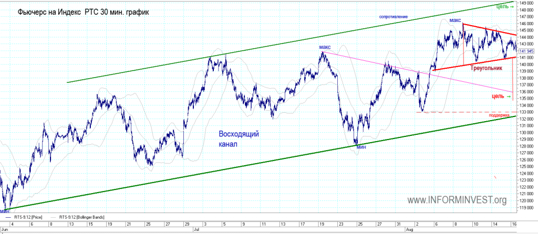Select the 'RTS-9.12 [Bollinger Bands]' legend entry
The image size is (538, 234).
click(x=81, y=217)
